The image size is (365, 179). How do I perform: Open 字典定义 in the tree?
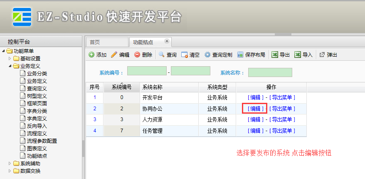[x=37, y=118]
